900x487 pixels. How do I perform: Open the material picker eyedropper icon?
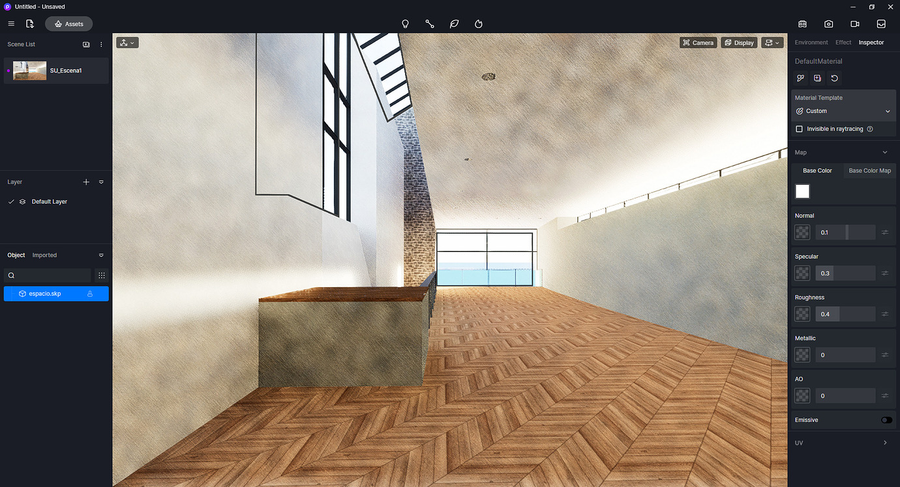(x=800, y=78)
